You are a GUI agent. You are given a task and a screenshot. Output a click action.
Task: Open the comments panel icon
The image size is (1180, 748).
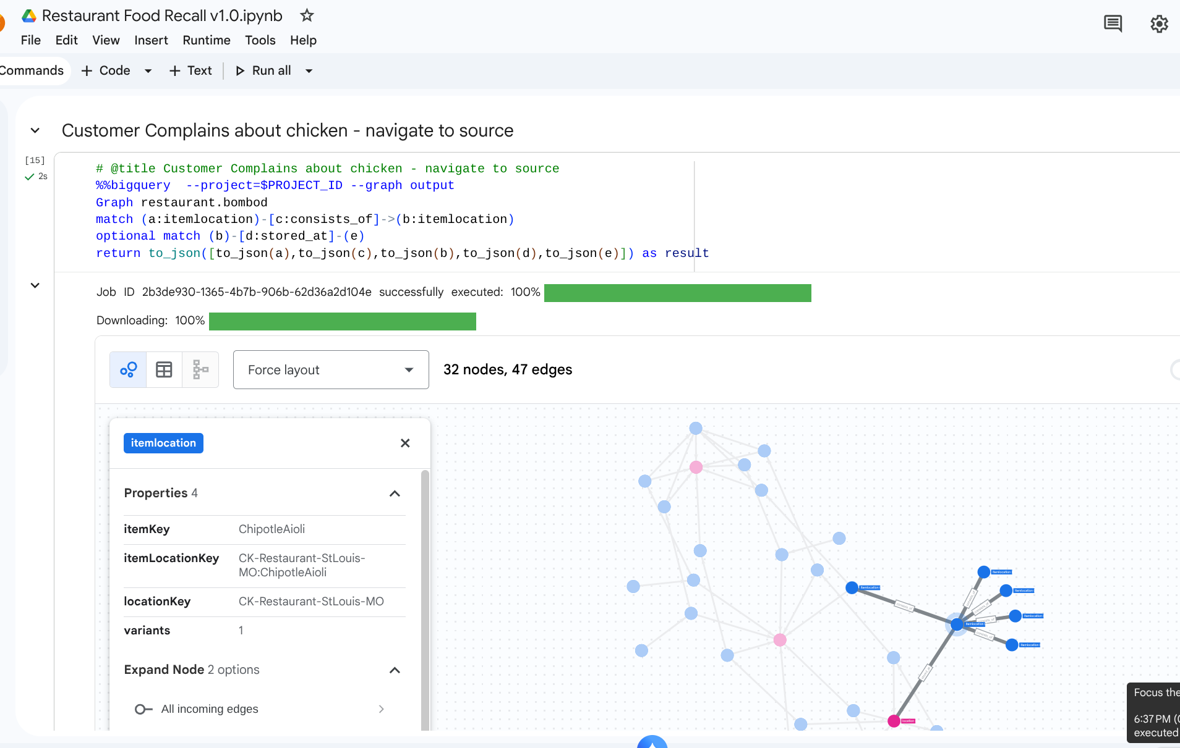point(1113,24)
